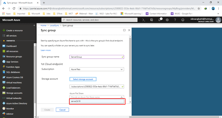The width and height of the screenshot is (222, 118).
Task: Open Dashboard in sidebar
Action: (11, 46)
